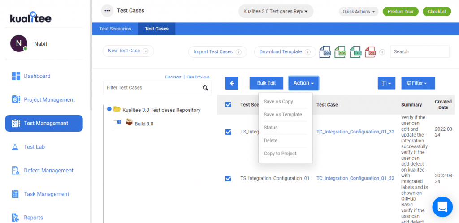The width and height of the screenshot is (459, 223).
Task: Click TS_Integration_Configuration_01 scenario cell
Action: 275,178
